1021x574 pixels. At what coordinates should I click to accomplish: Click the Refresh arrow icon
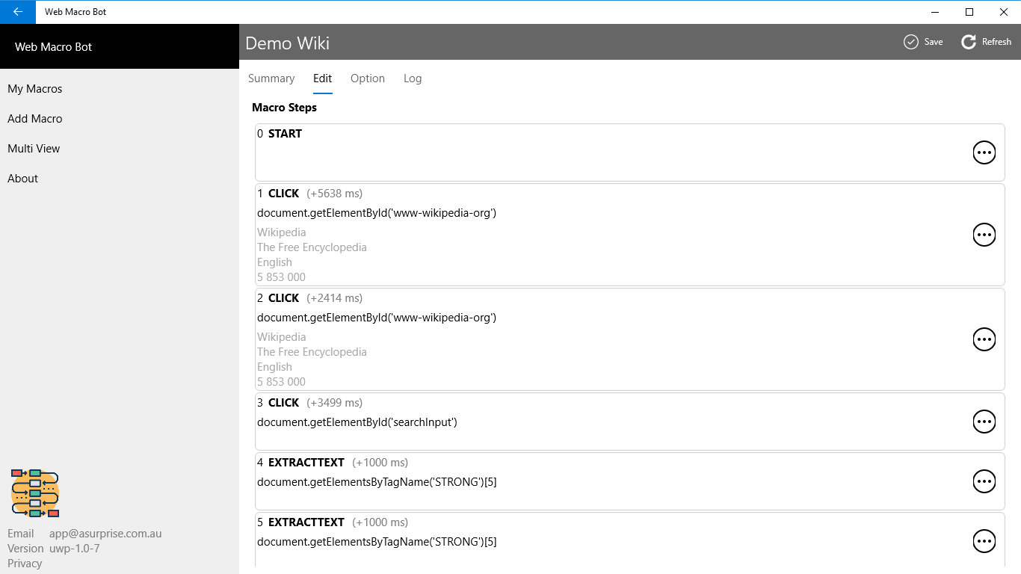[969, 42]
